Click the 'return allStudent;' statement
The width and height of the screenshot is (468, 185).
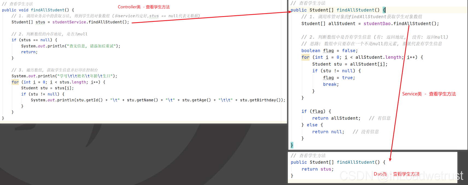[x=337, y=118]
